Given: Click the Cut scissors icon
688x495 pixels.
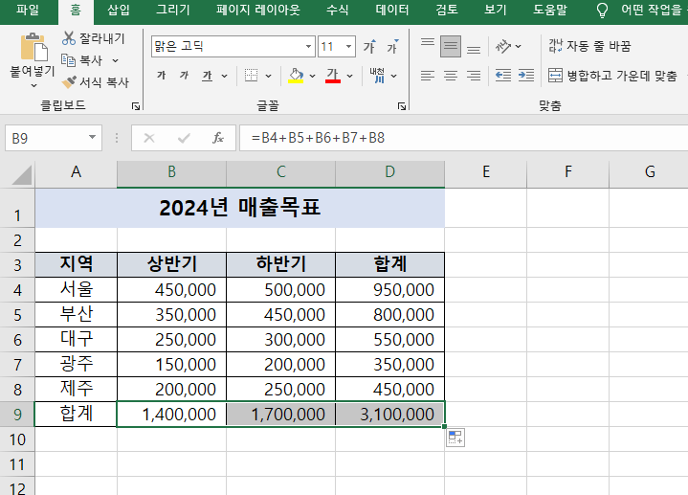Looking at the screenshot, I should pos(69,38).
